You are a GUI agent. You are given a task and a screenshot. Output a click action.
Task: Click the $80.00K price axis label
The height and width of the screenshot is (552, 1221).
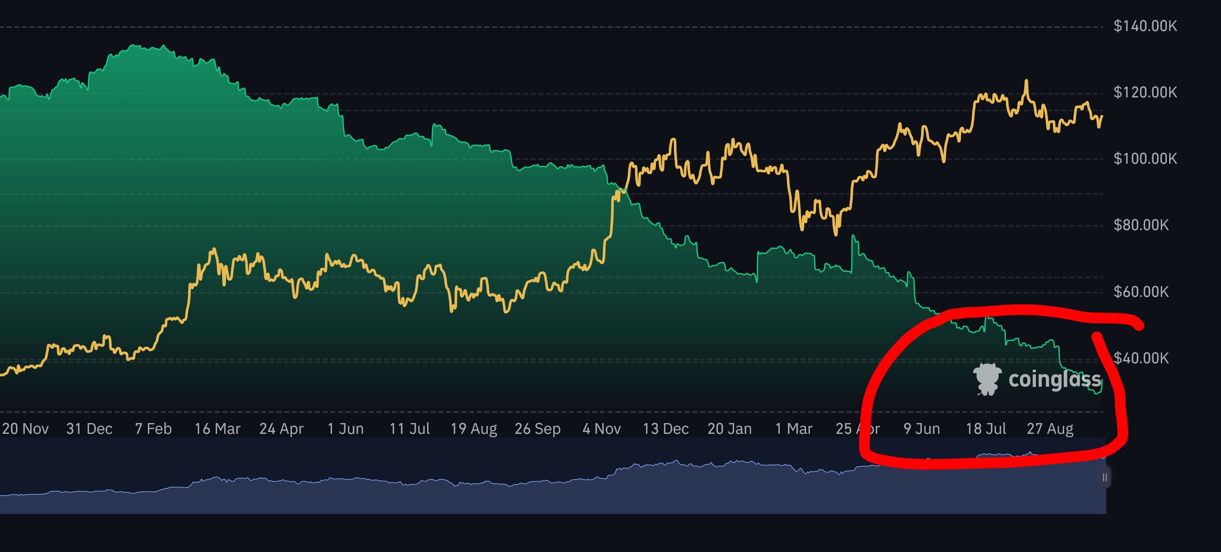click(1141, 224)
